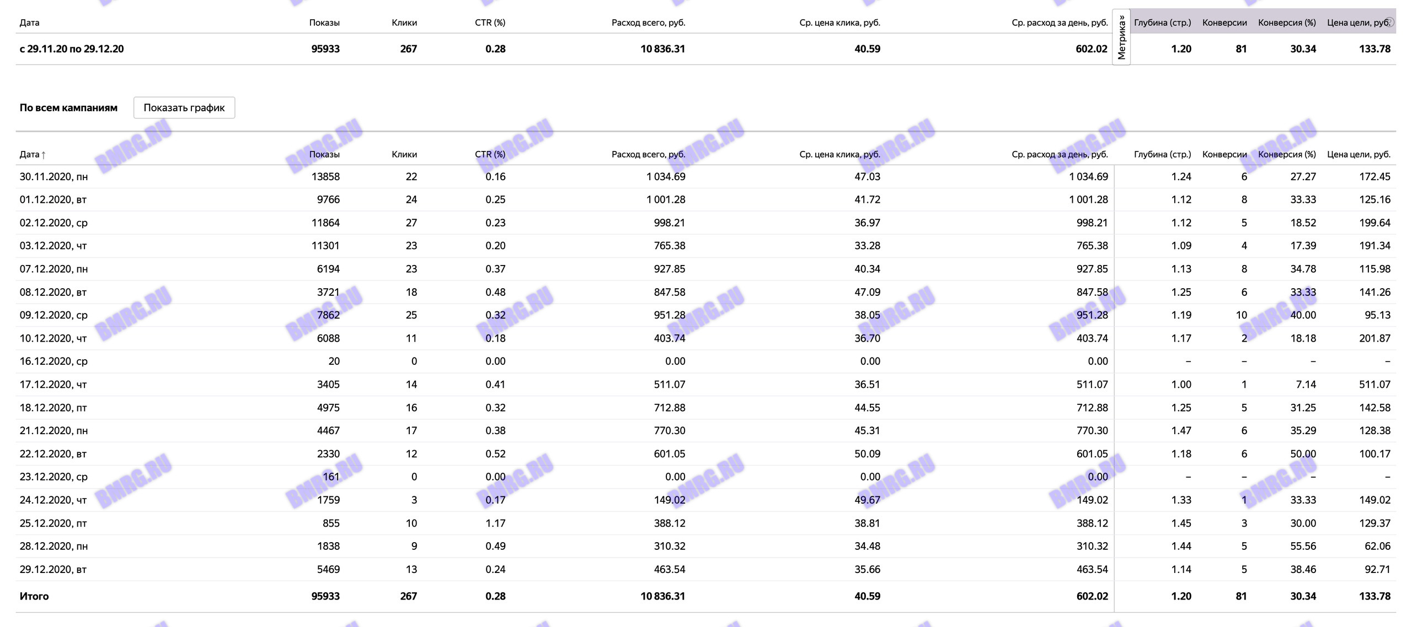This screenshot has height=627, width=1412.
Task: Sort daily table by Ср. цена клика header
Action: [839, 154]
